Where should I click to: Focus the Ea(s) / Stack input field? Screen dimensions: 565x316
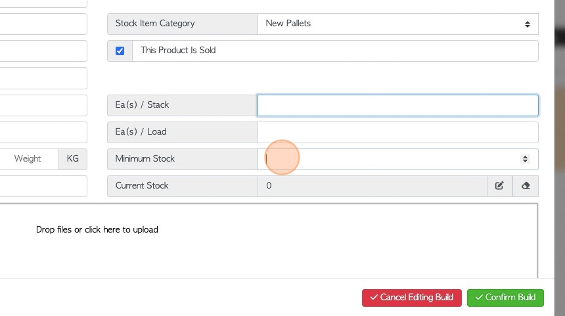398,105
